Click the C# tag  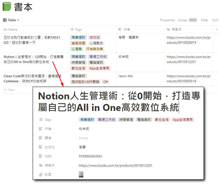pyautogui.click(x=105, y=82)
